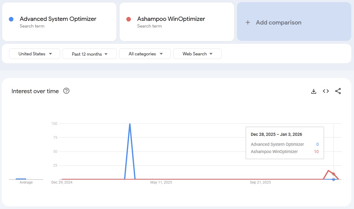Open the help icon beside Interest over time

click(66, 91)
